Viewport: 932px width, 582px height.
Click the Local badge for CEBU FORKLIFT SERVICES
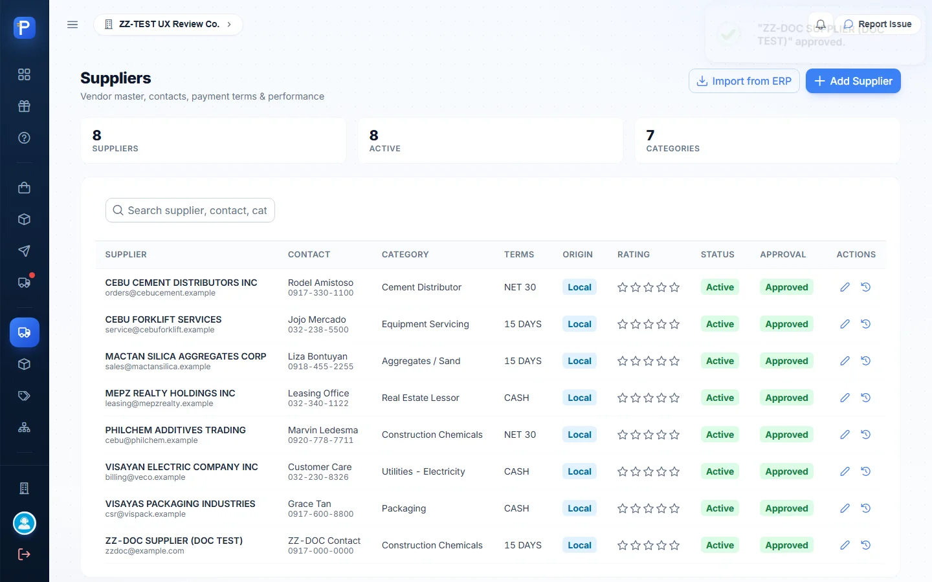click(579, 324)
